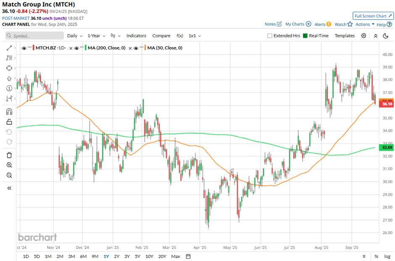Image resolution: width=395 pixels, height=261 pixels.
Task: Toggle the magnet snap mode
Action: pos(9,111)
